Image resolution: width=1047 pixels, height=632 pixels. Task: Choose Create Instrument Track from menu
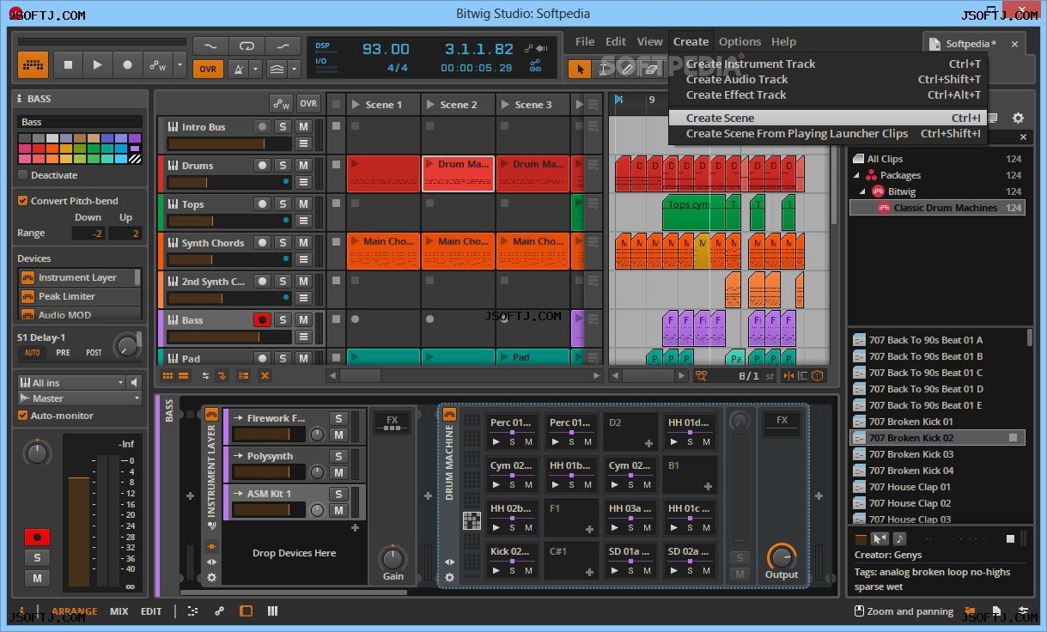click(x=828, y=64)
